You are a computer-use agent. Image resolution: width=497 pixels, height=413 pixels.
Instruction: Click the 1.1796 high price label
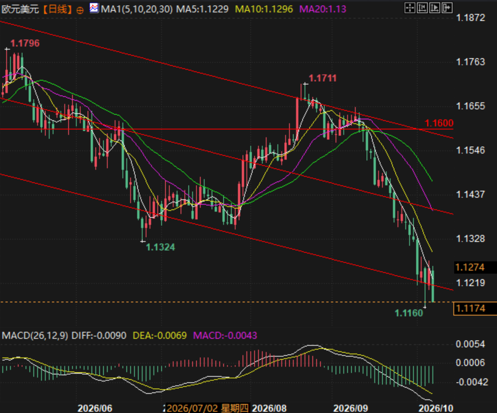(25, 43)
